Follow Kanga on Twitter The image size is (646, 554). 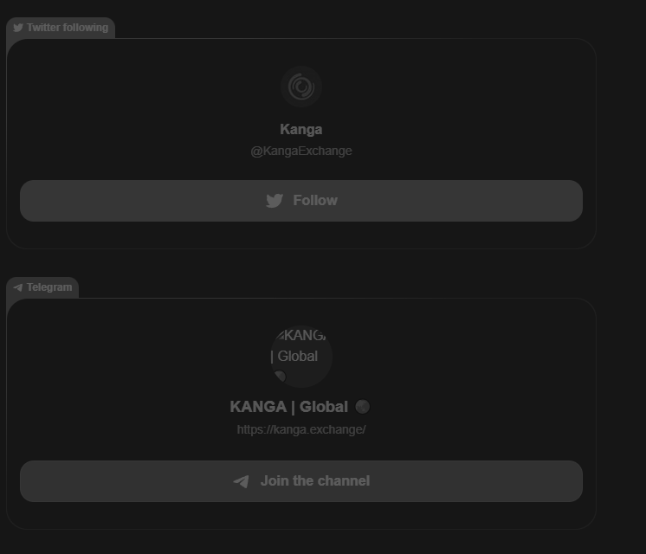pos(301,201)
